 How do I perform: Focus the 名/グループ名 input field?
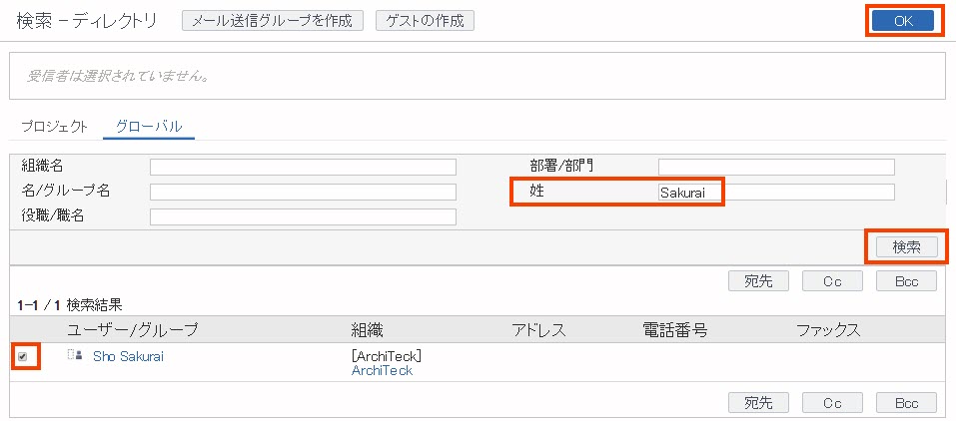[x=303, y=192]
